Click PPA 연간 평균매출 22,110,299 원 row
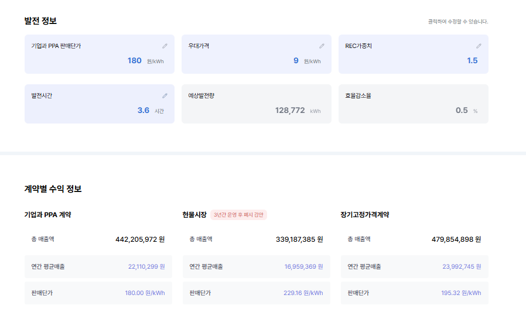Image resolution: width=526 pixels, height=329 pixels. click(98, 266)
